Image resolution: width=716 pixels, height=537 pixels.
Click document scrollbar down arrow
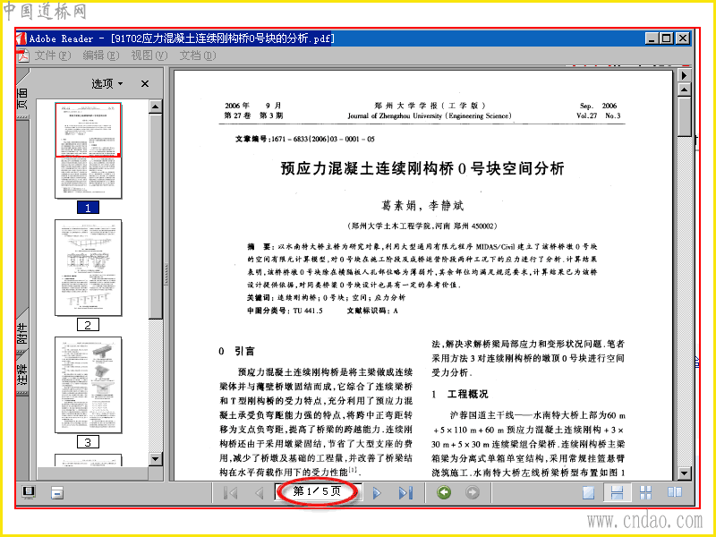click(x=684, y=473)
